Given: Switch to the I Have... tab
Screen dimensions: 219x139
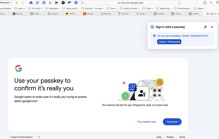Looking at the screenshot, I should pyautogui.click(x=176, y=14).
